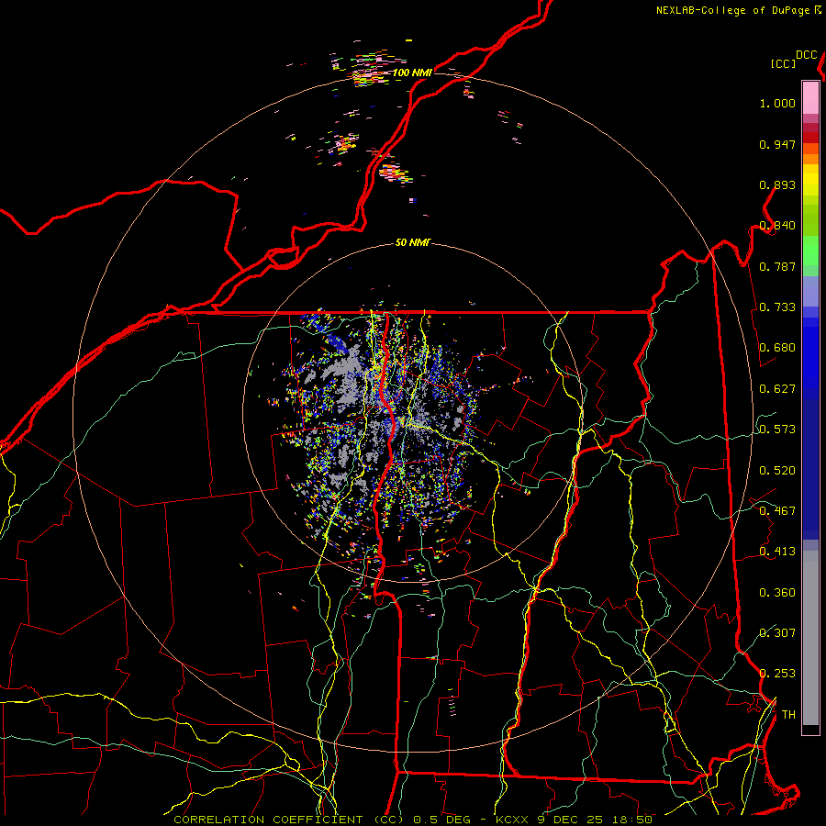826x826 pixels.
Task: Click the 0.627 legend value
Action: [777, 389]
